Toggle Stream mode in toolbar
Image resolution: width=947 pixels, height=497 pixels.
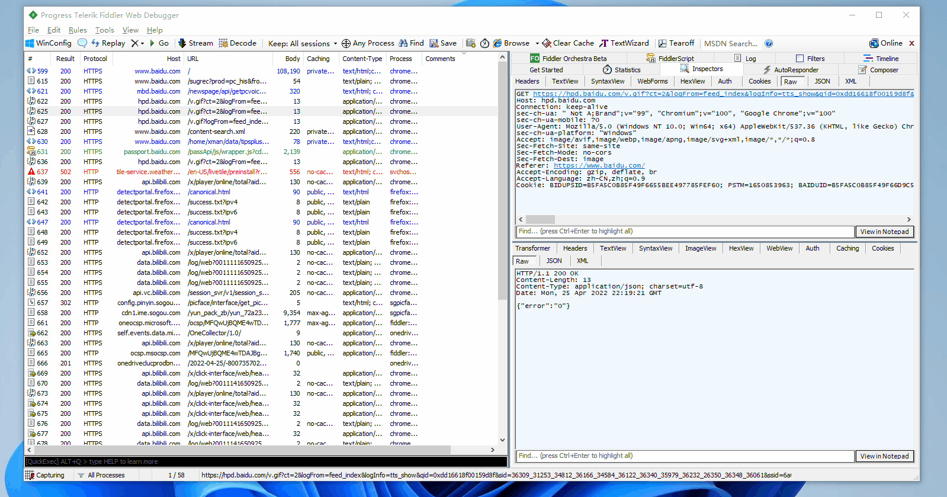[x=195, y=43]
